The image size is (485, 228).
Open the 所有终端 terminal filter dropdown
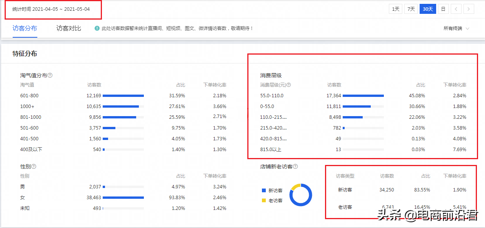[454, 28]
